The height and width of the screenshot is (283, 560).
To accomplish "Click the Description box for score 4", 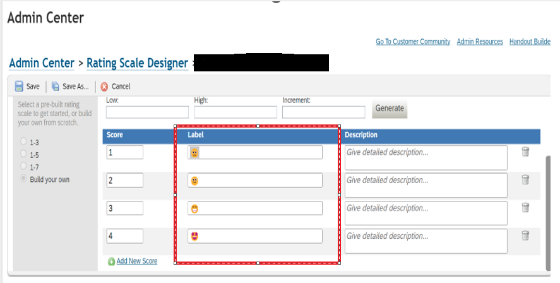I will pyautogui.click(x=426, y=241).
